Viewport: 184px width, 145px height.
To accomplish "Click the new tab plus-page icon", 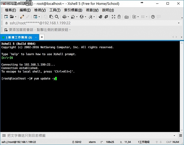I will point(134,17).
